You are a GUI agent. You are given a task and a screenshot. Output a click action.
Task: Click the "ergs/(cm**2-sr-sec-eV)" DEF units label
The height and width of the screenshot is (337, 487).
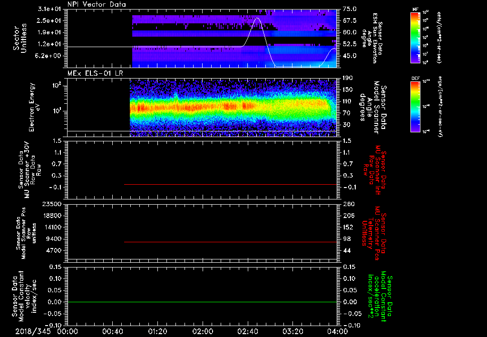(441, 107)
